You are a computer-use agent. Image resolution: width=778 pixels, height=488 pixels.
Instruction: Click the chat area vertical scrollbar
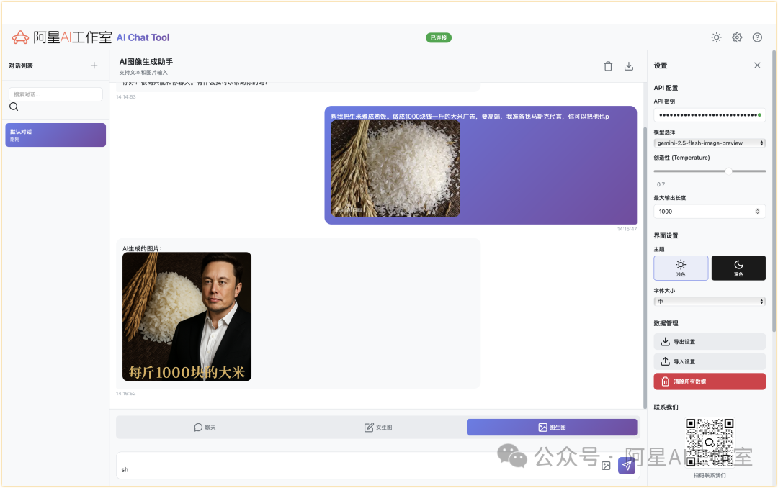click(645, 268)
